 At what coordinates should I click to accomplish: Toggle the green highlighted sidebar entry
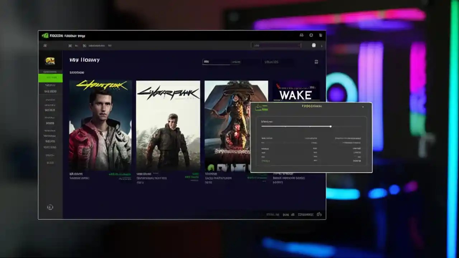pyautogui.click(x=51, y=77)
